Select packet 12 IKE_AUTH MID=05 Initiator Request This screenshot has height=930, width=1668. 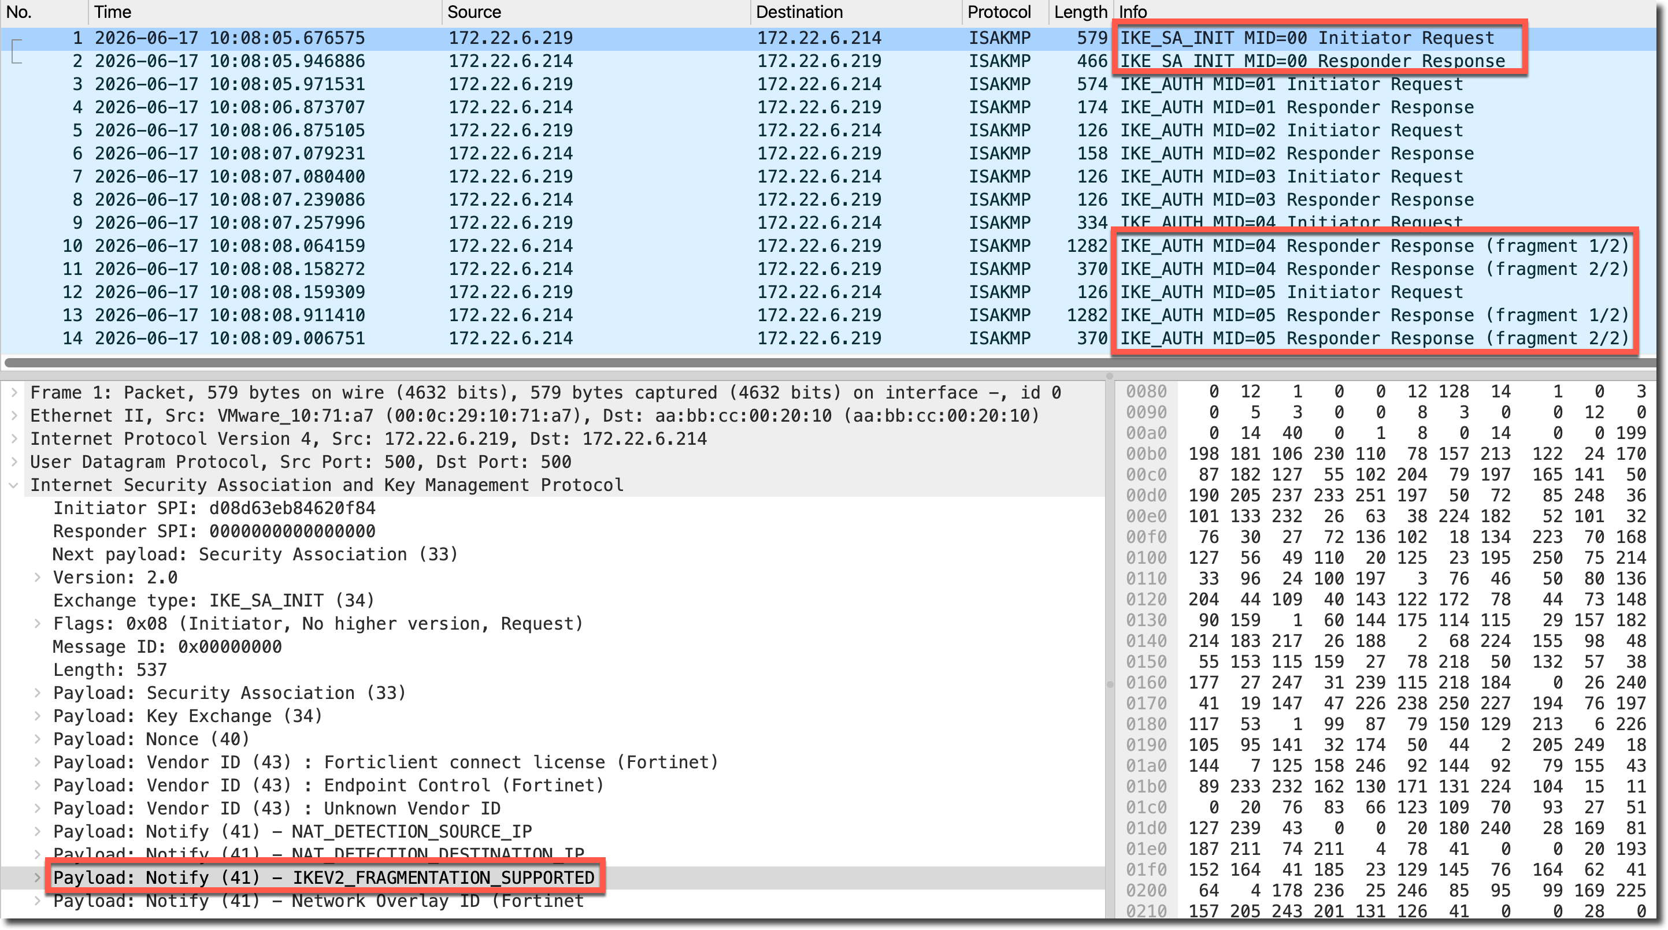(x=829, y=292)
